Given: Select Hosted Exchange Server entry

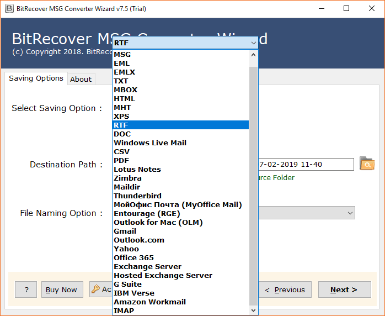Looking at the screenshot, I should (180, 276).
